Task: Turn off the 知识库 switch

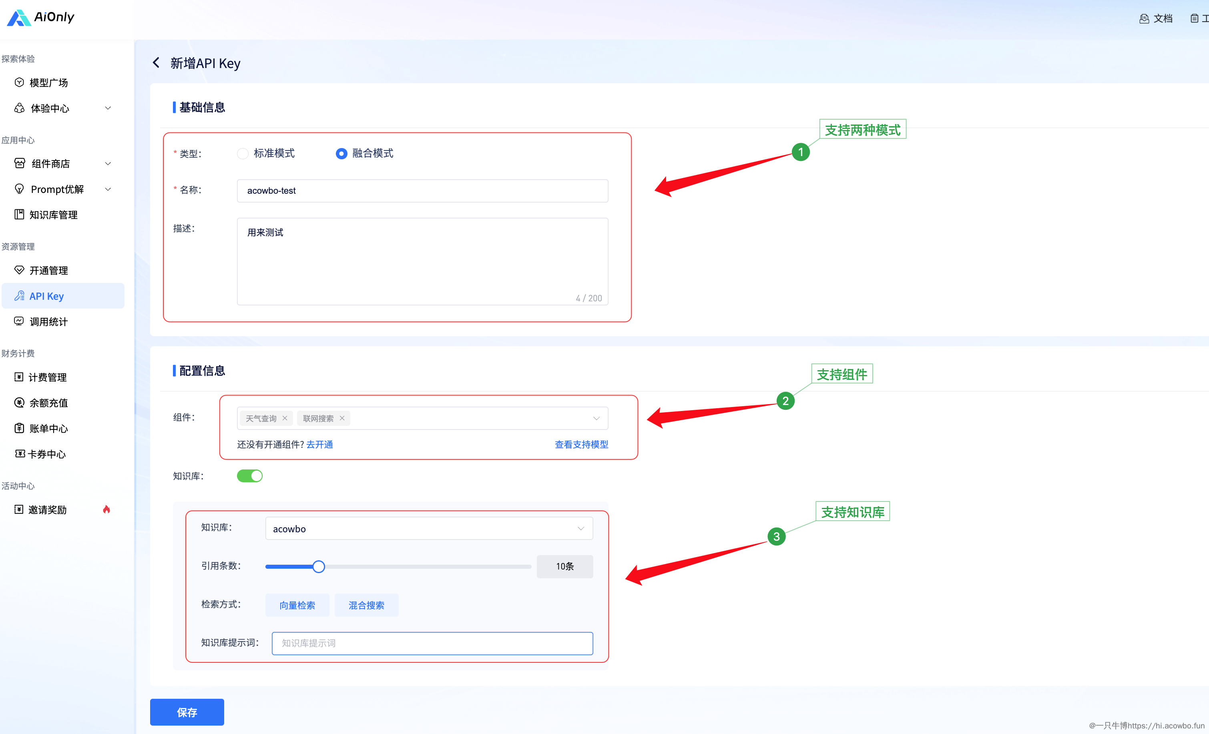Action: [250, 476]
